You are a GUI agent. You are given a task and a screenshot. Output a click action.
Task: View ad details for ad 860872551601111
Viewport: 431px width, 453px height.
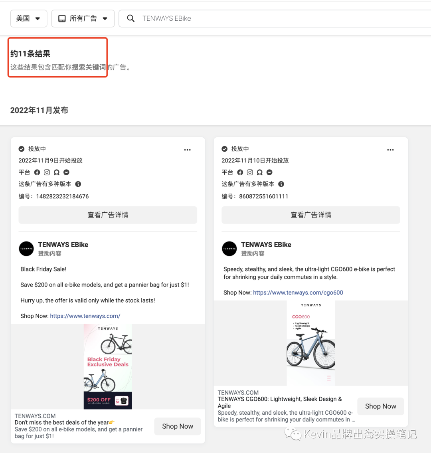point(311,215)
